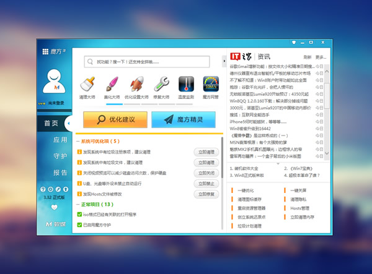Click the small down arrow below news list
The height and width of the screenshot is (274, 372).
point(278,163)
